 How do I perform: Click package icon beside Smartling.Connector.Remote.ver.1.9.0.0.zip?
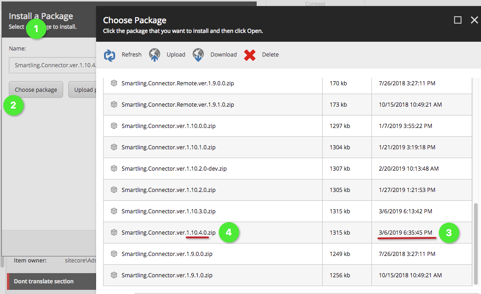(114, 83)
